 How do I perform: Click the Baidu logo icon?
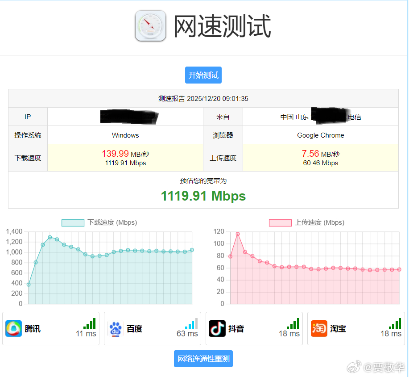click(115, 328)
